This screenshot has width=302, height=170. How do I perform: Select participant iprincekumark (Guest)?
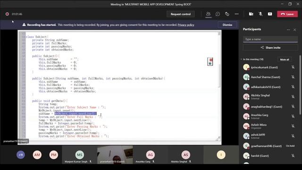(x=264, y=67)
